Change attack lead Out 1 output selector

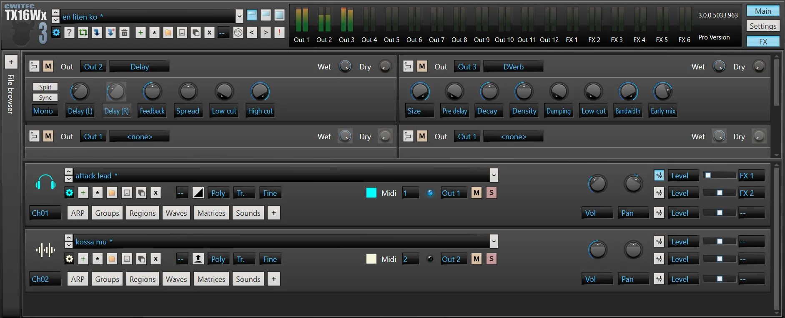click(x=454, y=193)
